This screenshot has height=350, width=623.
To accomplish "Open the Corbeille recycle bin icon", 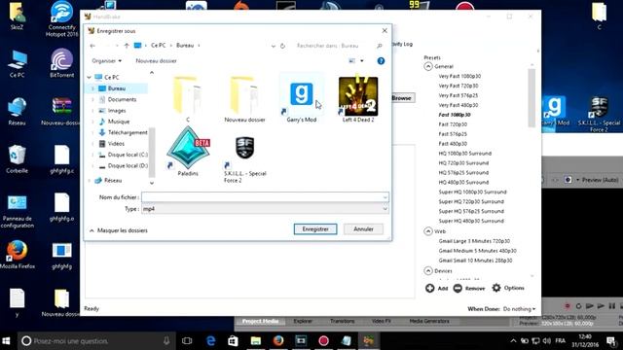I will [17, 159].
